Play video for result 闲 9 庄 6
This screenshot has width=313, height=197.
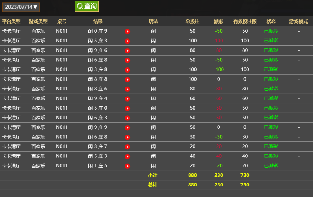coord(127,50)
